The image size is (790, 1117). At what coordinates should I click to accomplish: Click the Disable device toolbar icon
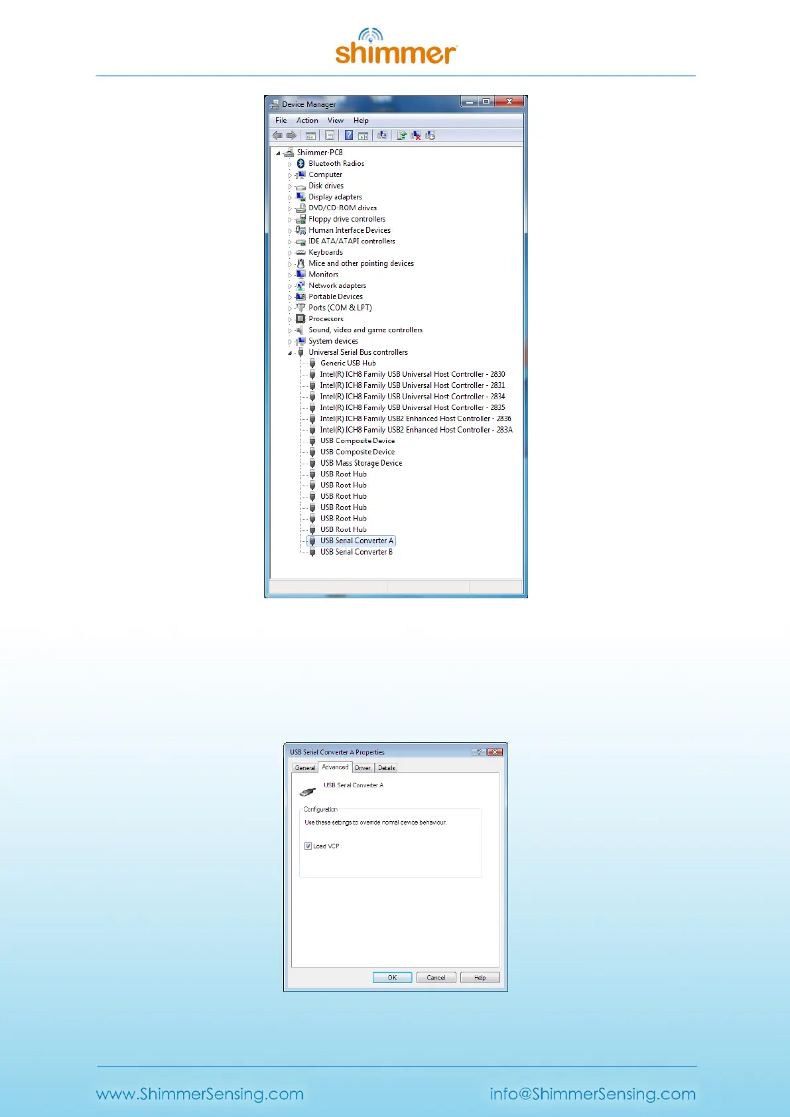point(430,135)
